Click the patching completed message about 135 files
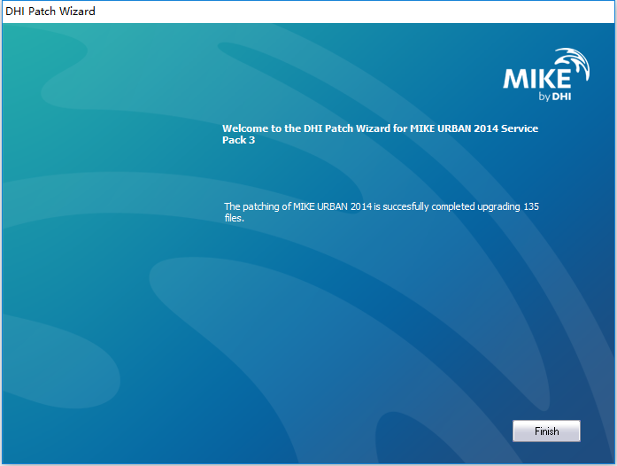This screenshot has width=617, height=466. click(x=382, y=212)
